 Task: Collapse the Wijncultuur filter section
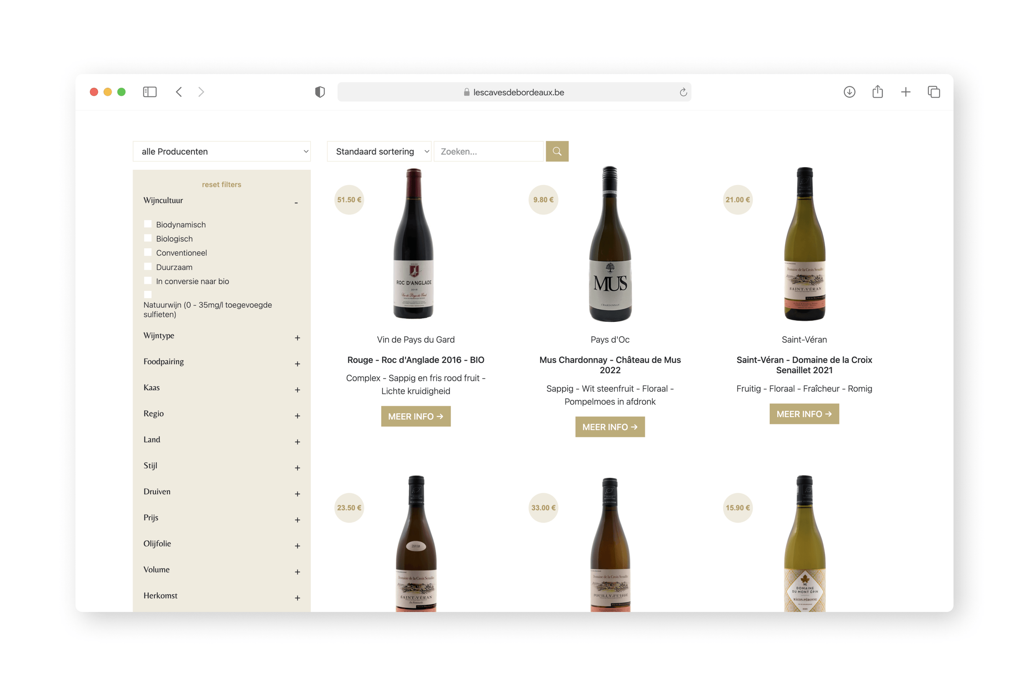[296, 203]
